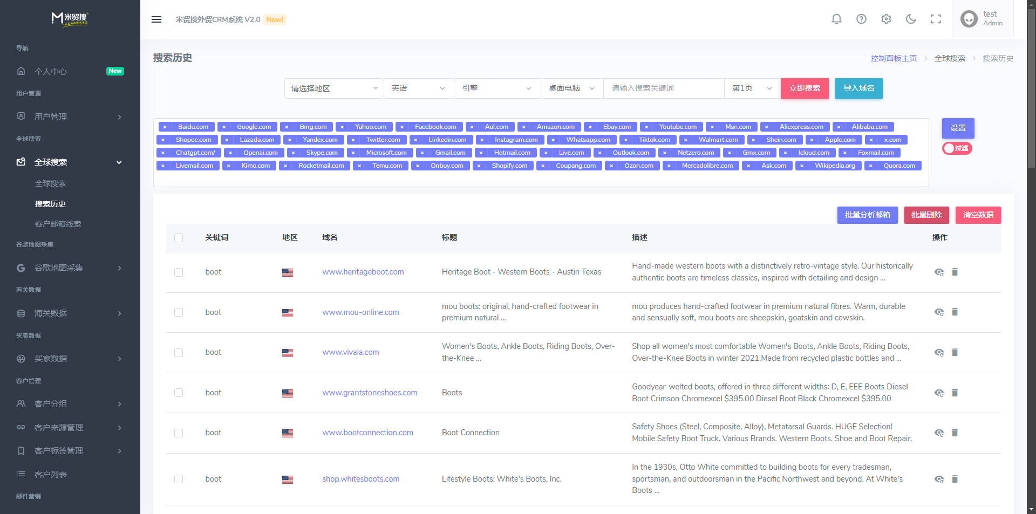Go to 控制面板主页 breadcrumb link
The width and height of the screenshot is (1036, 514).
tap(894, 58)
